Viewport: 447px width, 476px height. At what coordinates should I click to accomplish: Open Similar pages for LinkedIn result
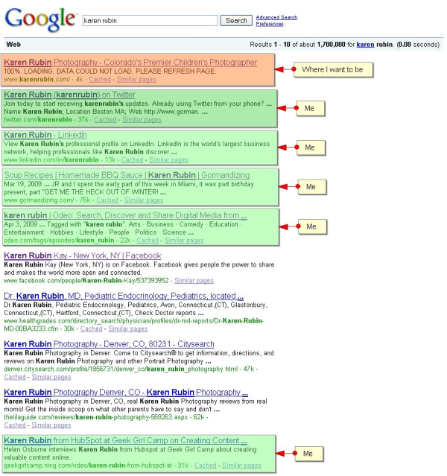pyautogui.click(x=168, y=159)
